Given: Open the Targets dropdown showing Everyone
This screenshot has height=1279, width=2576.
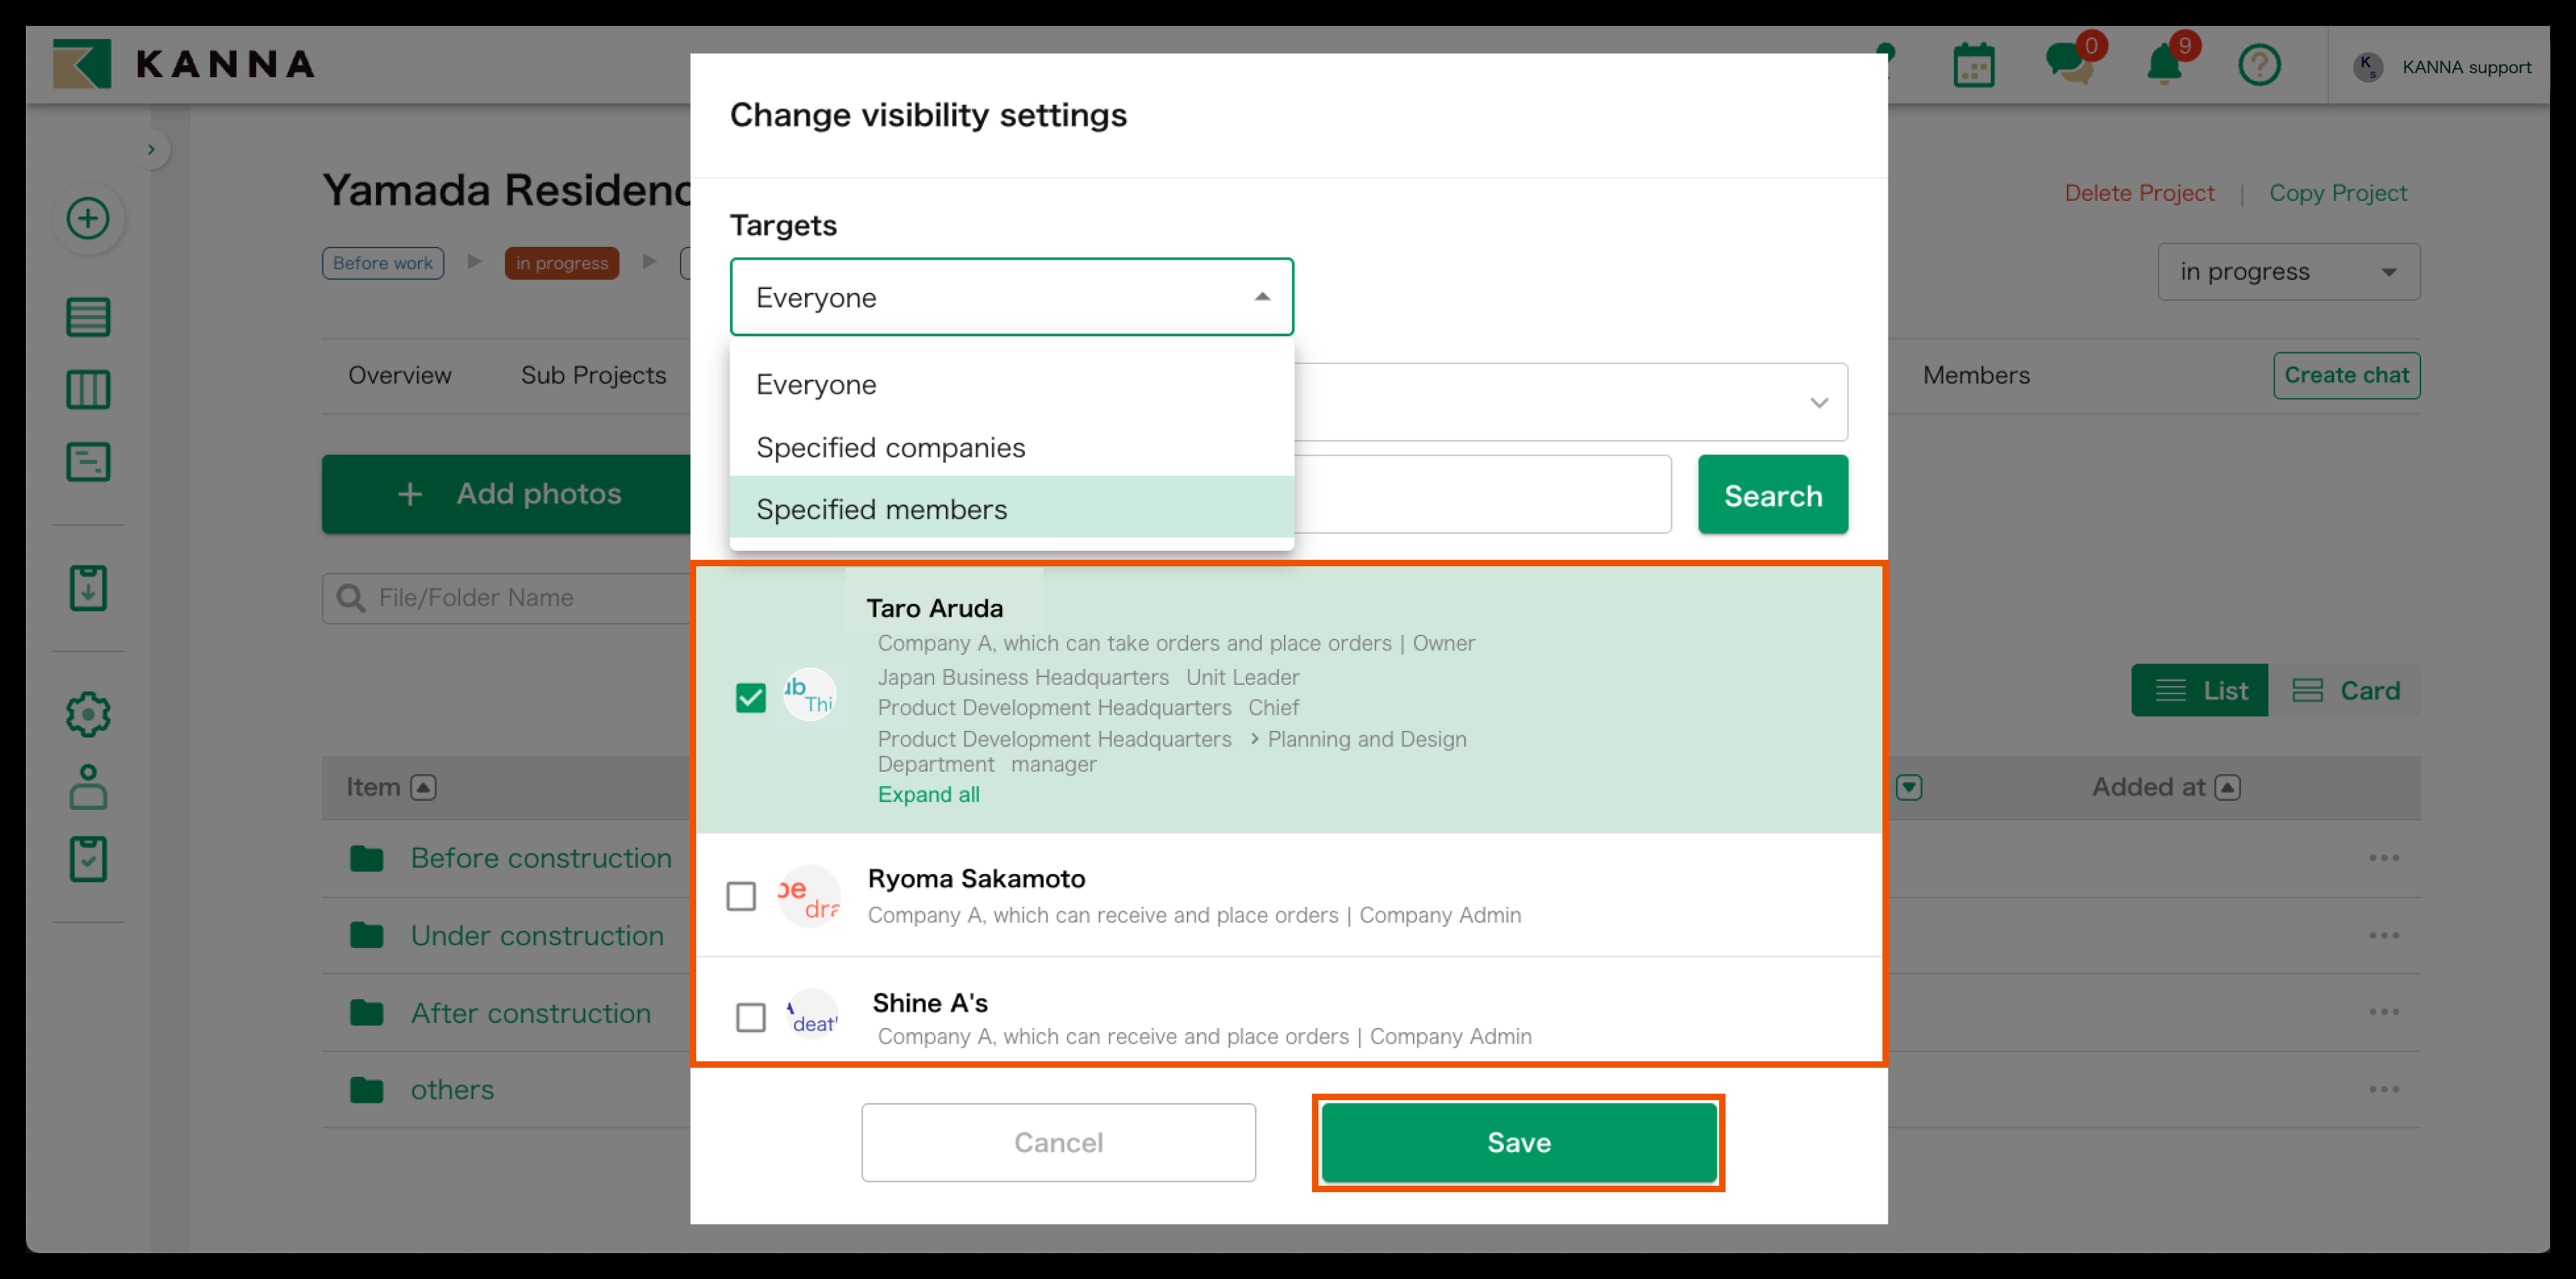Looking at the screenshot, I should (x=1010, y=295).
